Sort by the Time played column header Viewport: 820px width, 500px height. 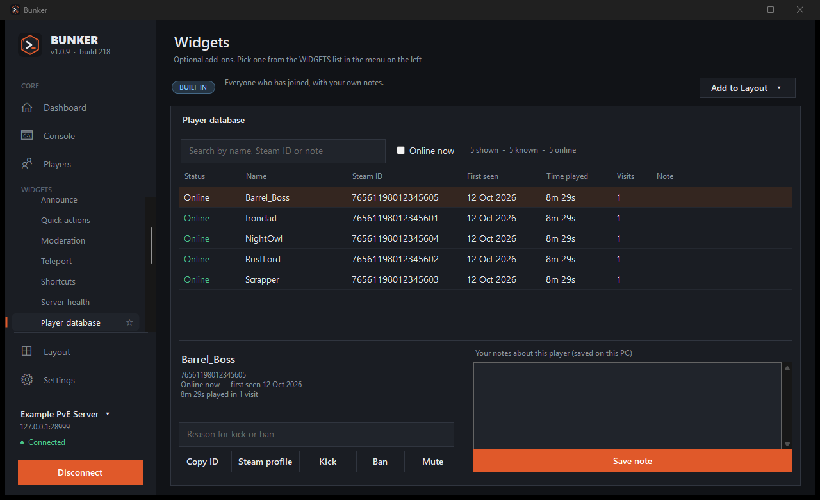tap(567, 176)
